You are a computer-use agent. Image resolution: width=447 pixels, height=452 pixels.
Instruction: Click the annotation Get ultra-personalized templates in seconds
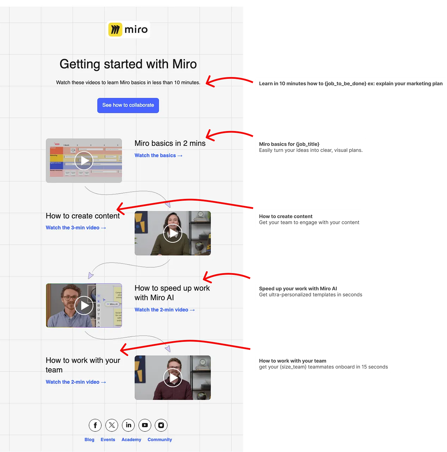coord(310,295)
